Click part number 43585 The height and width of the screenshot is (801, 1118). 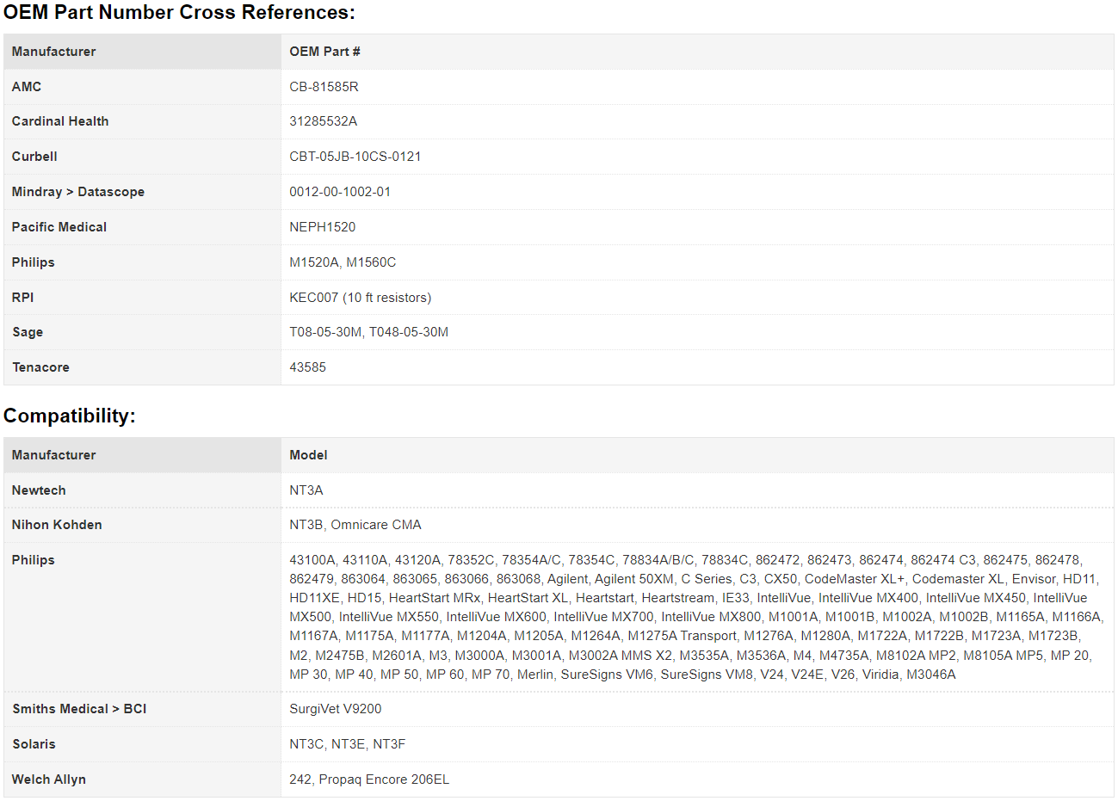pos(307,367)
